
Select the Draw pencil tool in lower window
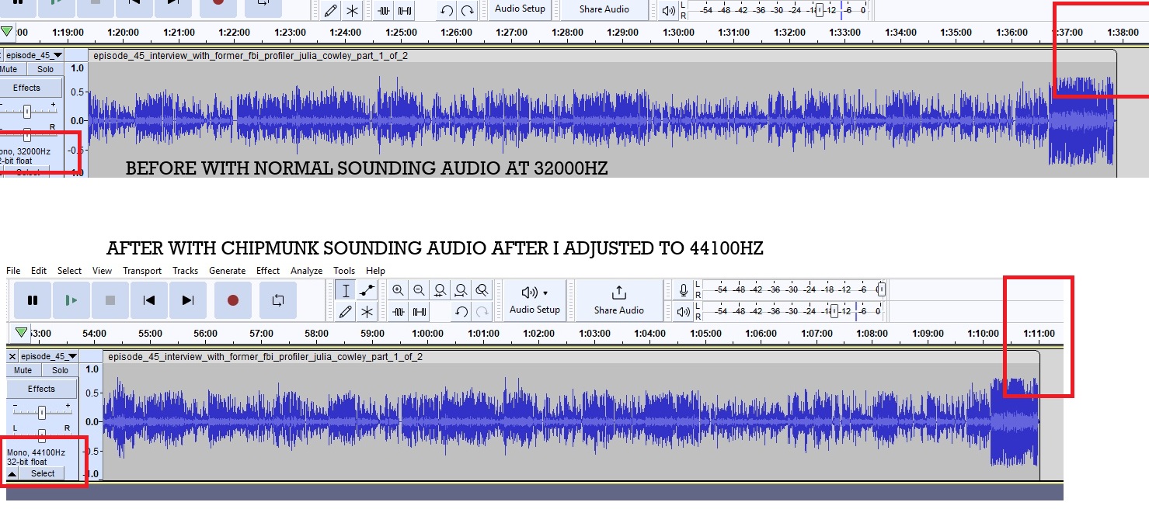(x=346, y=311)
